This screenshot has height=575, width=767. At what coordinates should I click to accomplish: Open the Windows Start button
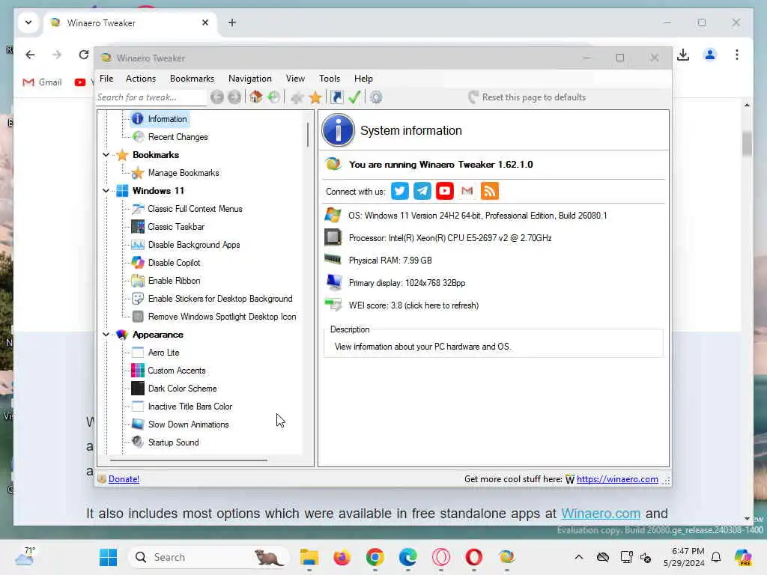[108, 557]
